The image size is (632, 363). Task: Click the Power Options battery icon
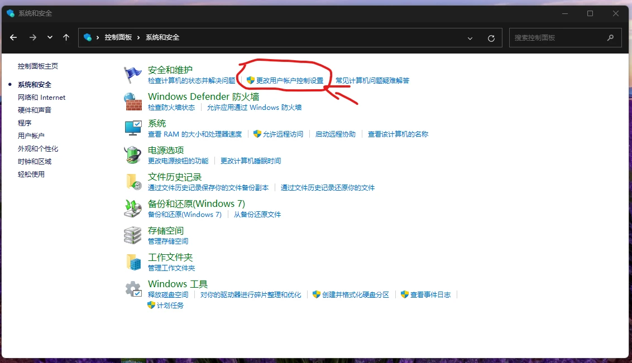pyautogui.click(x=133, y=154)
